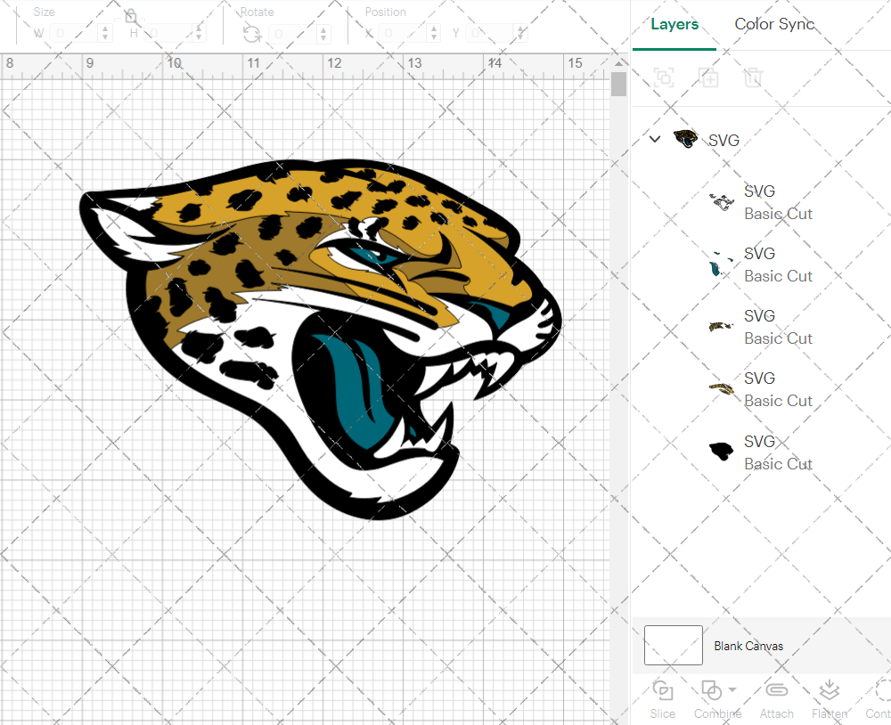This screenshot has width=891, height=725.
Task: Click the Rotate stepper arrows
Action: 323,34
